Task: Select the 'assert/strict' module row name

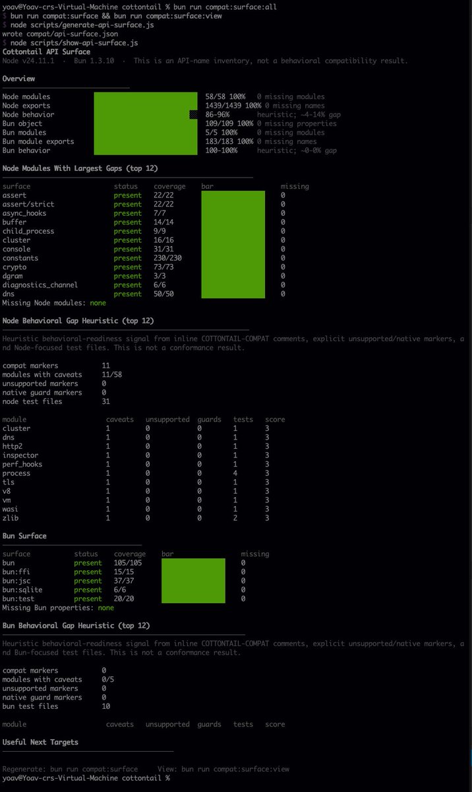Action: click(28, 204)
